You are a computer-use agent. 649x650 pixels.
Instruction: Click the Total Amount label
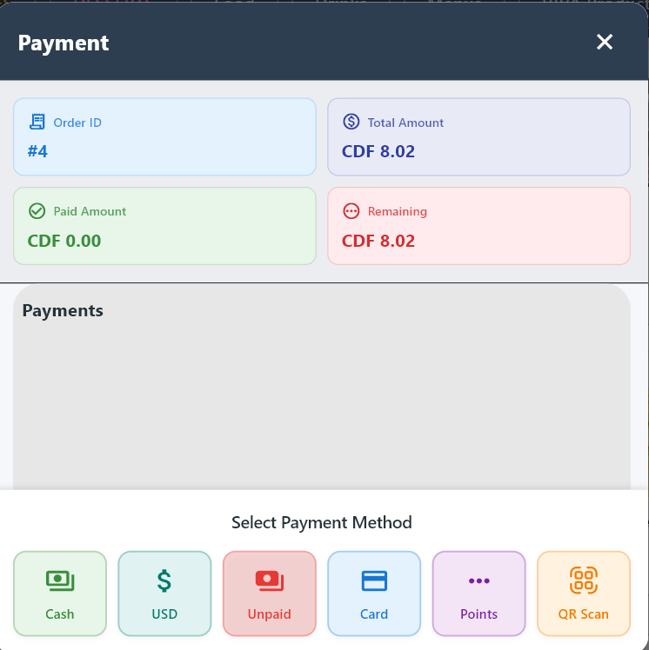405,123
